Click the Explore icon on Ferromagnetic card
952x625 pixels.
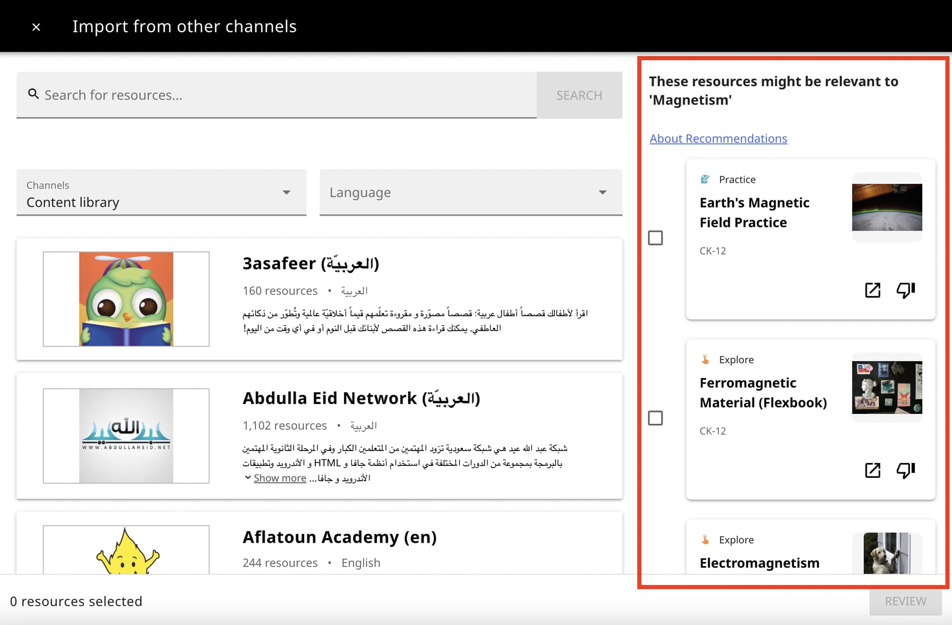point(705,359)
